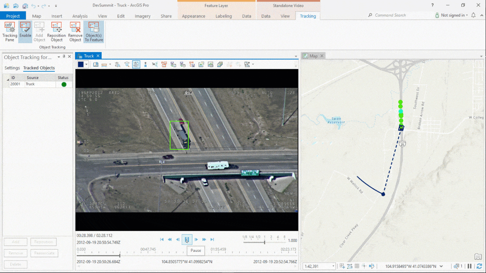Click the open project folder icon
Viewport: 486px width, 273px height.
[x=16, y=6]
